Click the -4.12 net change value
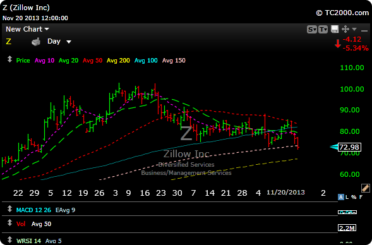The height and width of the screenshot is (245, 372). pyautogui.click(x=352, y=39)
